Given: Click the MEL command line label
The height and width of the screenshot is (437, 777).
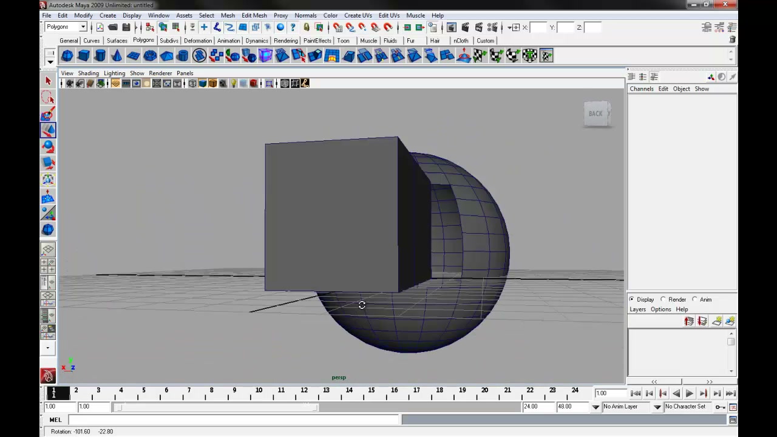Looking at the screenshot, I should (55, 419).
